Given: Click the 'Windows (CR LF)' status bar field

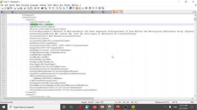Looking at the screenshot, I should coord(162,102).
